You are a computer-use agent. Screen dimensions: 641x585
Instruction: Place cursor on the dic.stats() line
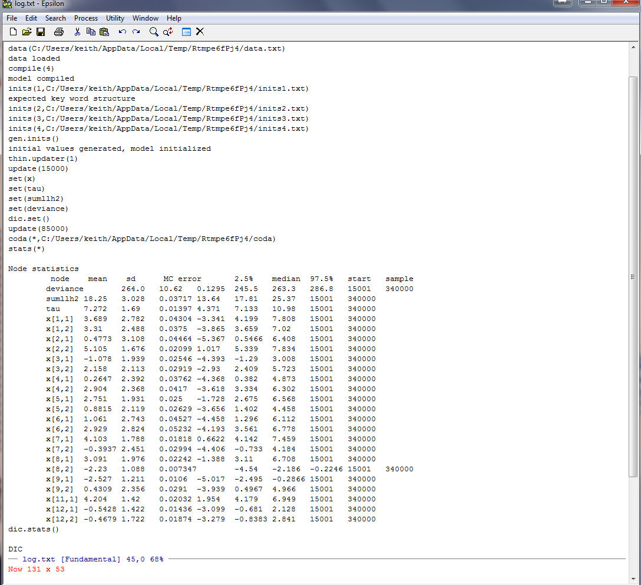pos(34,529)
